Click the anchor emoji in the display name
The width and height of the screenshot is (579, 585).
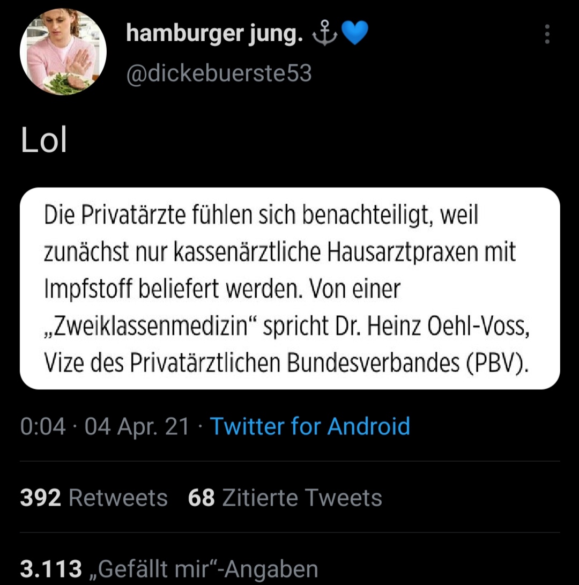tap(326, 35)
